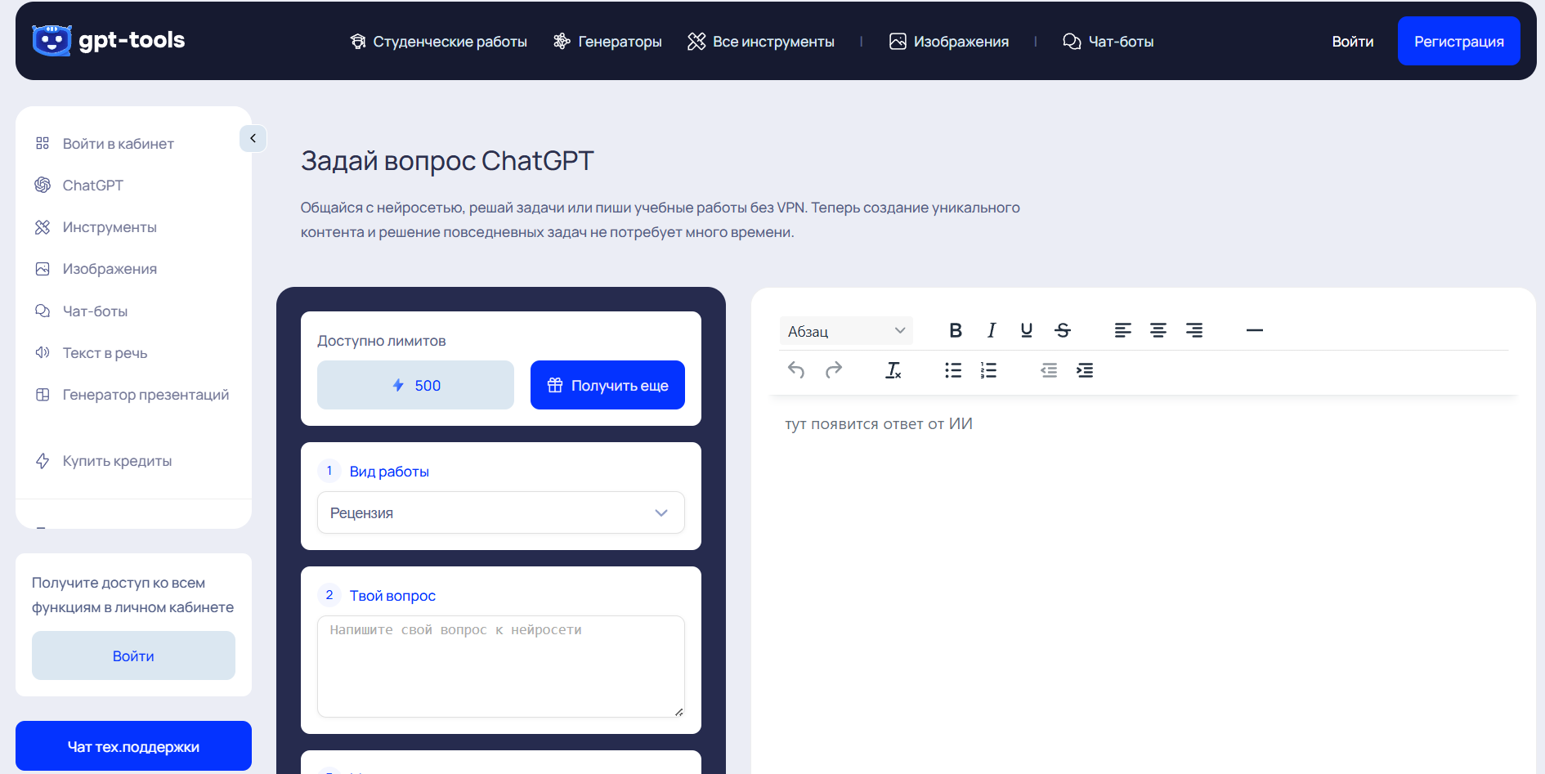Collapse the left sidebar with the arrow
Image resolution: width=1545 pixels, height=774 pixels.
coord(253,138)
